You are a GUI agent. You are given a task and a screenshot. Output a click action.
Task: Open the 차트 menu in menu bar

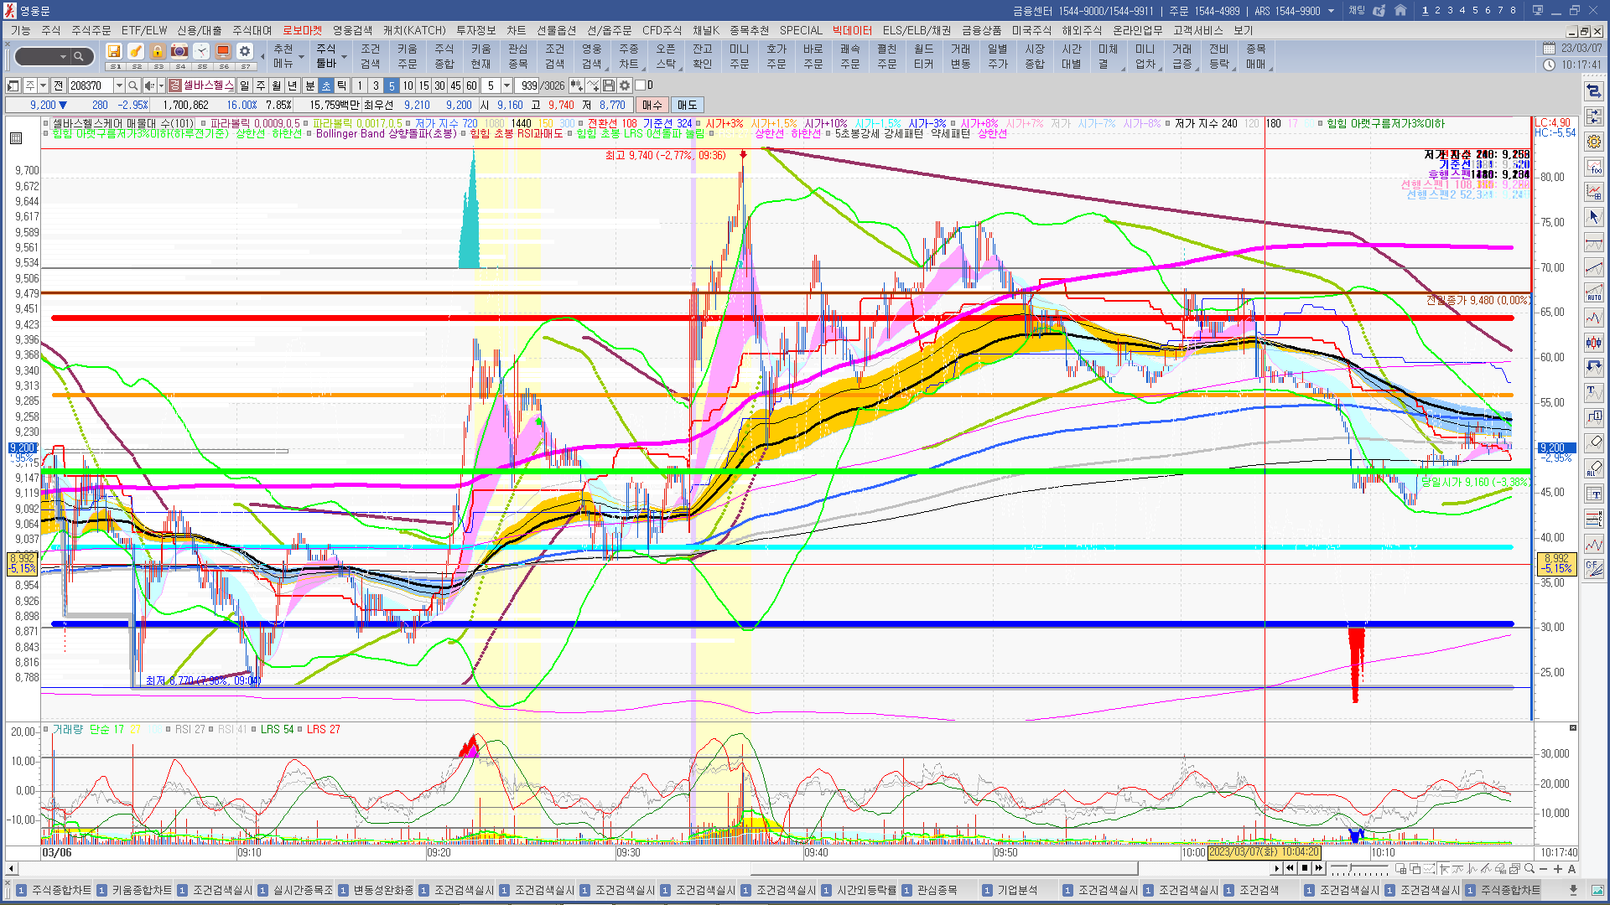point(516,30)
